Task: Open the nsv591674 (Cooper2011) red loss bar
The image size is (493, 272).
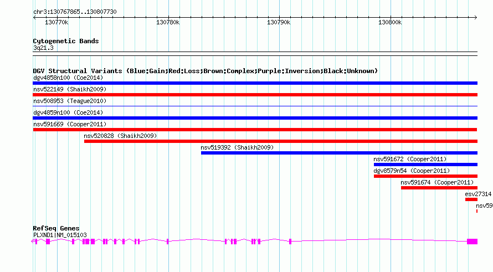Action: click(439, 188)
